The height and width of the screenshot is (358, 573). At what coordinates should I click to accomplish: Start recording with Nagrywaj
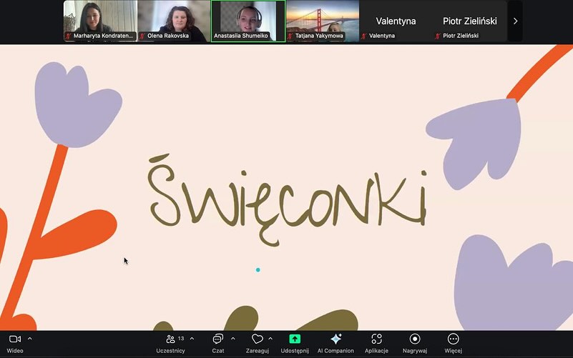[x=415, y=339]
